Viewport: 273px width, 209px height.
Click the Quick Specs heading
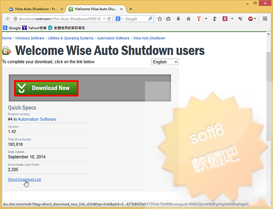click(x=22, y=108)
